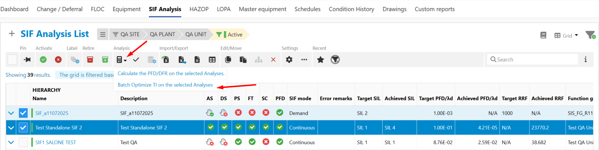Open the book documentation icon

pos(543,35)
